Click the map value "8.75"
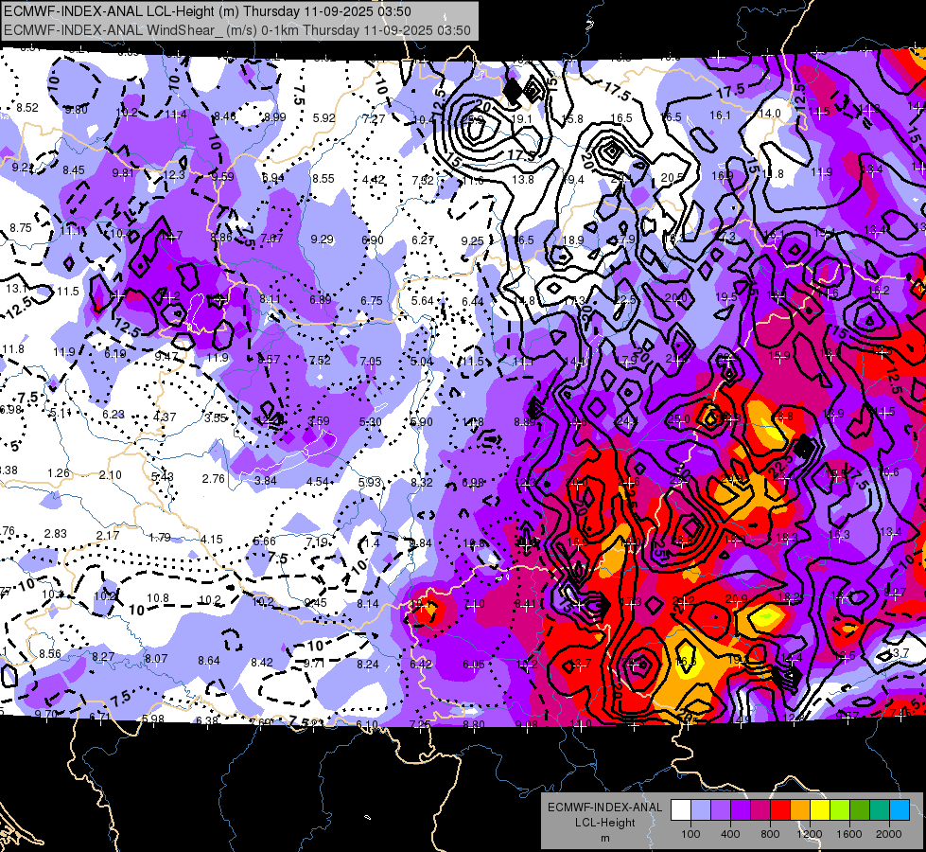Image resolution: width=926 pixels, height=852 pixels. (21, 227)
